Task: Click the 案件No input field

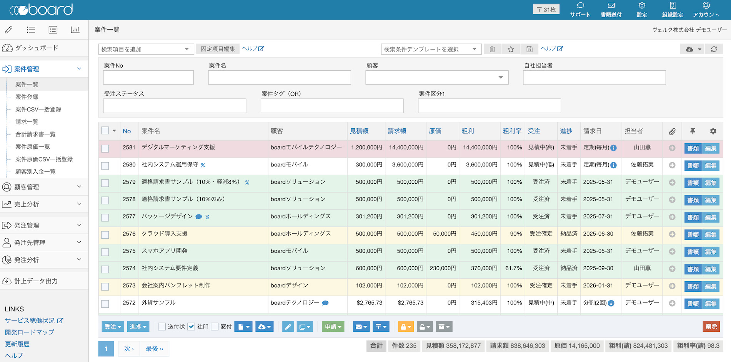Action: point(148,77)
